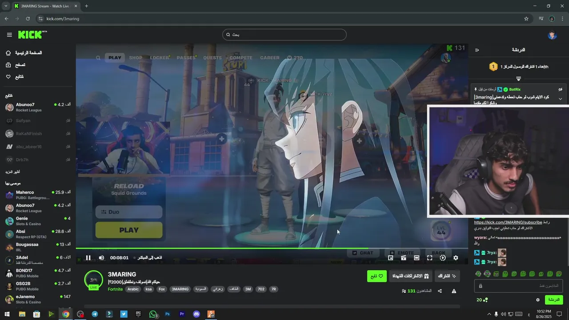Open the playback speed or quality circular icon
The image size is (569, 320).
[x=443, y=258]
